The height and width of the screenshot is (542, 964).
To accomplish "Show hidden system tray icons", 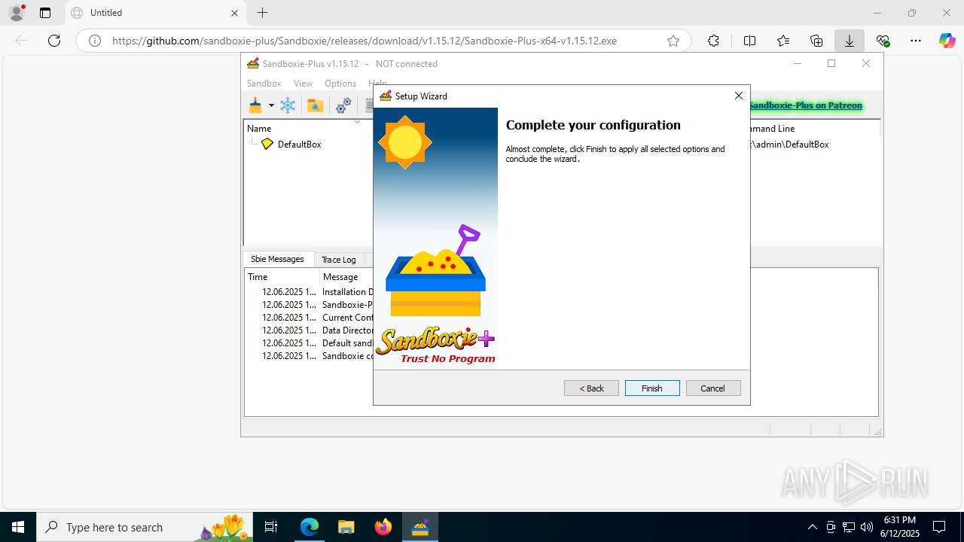I will [x=812, y=527].
